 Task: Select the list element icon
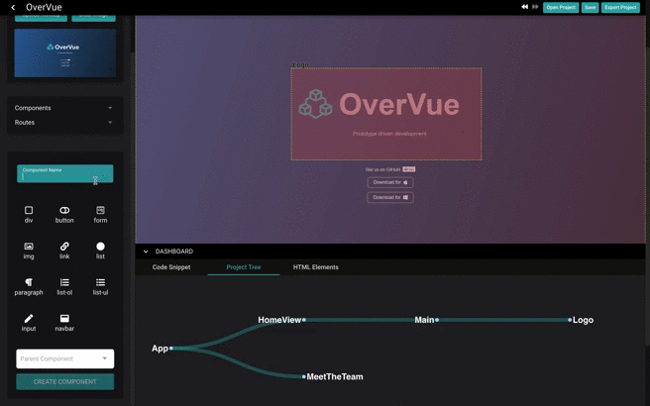(x=100, y=247)
